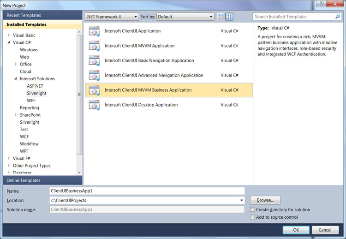
Task: Click the tree scrollbar up arrow
Action: click(79, 32)
